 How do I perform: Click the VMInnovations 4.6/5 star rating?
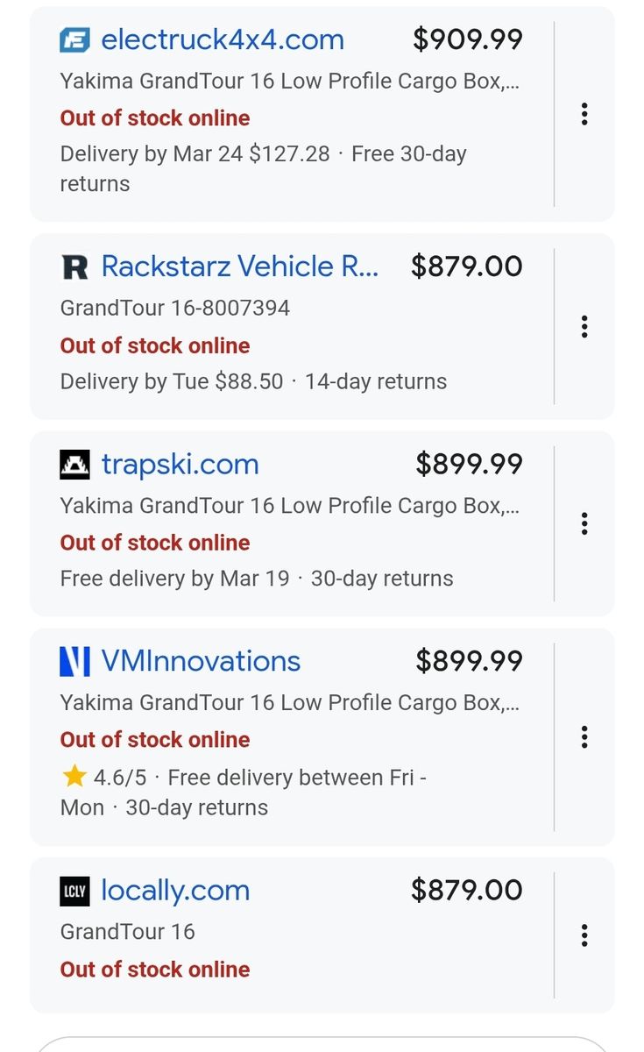(x=105, y=778)
